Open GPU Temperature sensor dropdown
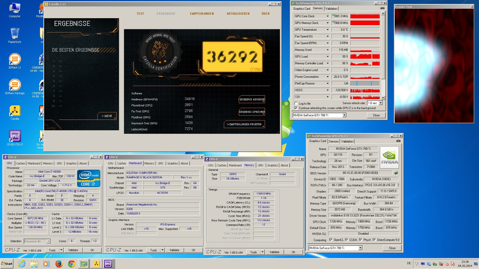The height and width of the screenshot is (269, 479). click(x=327, y=30)
